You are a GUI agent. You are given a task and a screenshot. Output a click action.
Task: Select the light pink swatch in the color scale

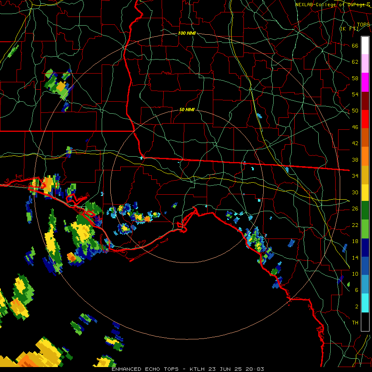(365, 63)
